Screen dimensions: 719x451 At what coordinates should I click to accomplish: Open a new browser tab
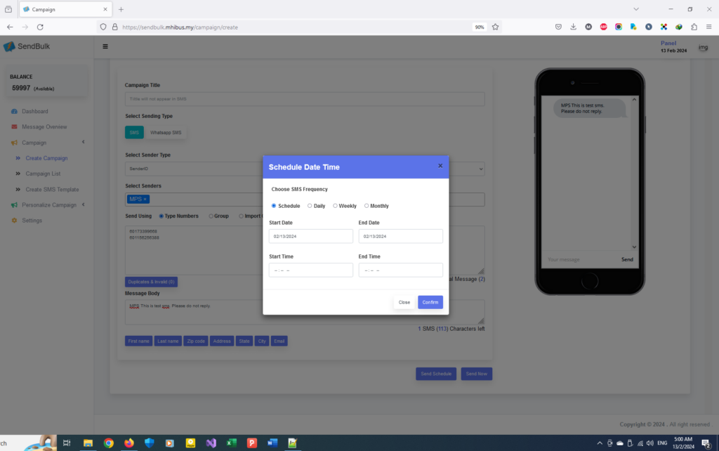pyautogui.click(x=121, y=9)
